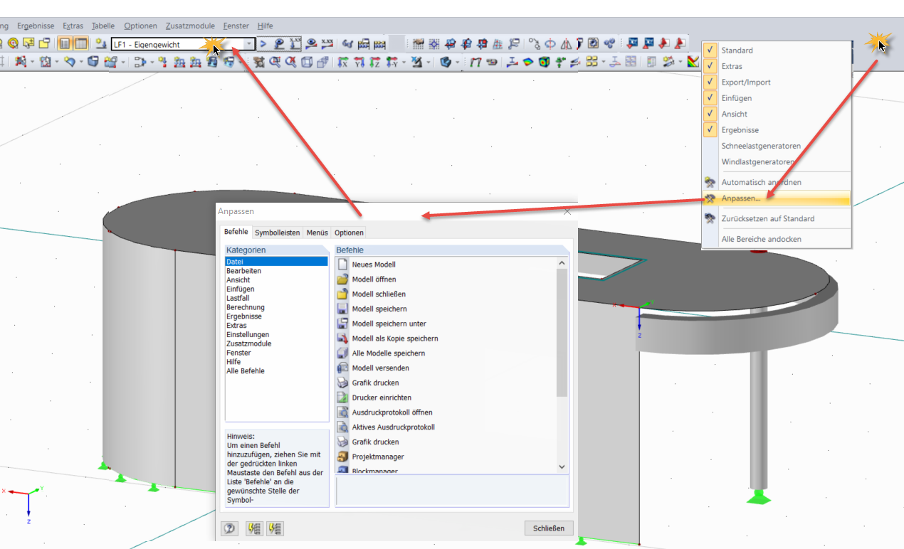This screenshot has width=904, height=549.
Task: Click the Projektmanager entry in the Befehle list
Action: click(x=377, y=455)
